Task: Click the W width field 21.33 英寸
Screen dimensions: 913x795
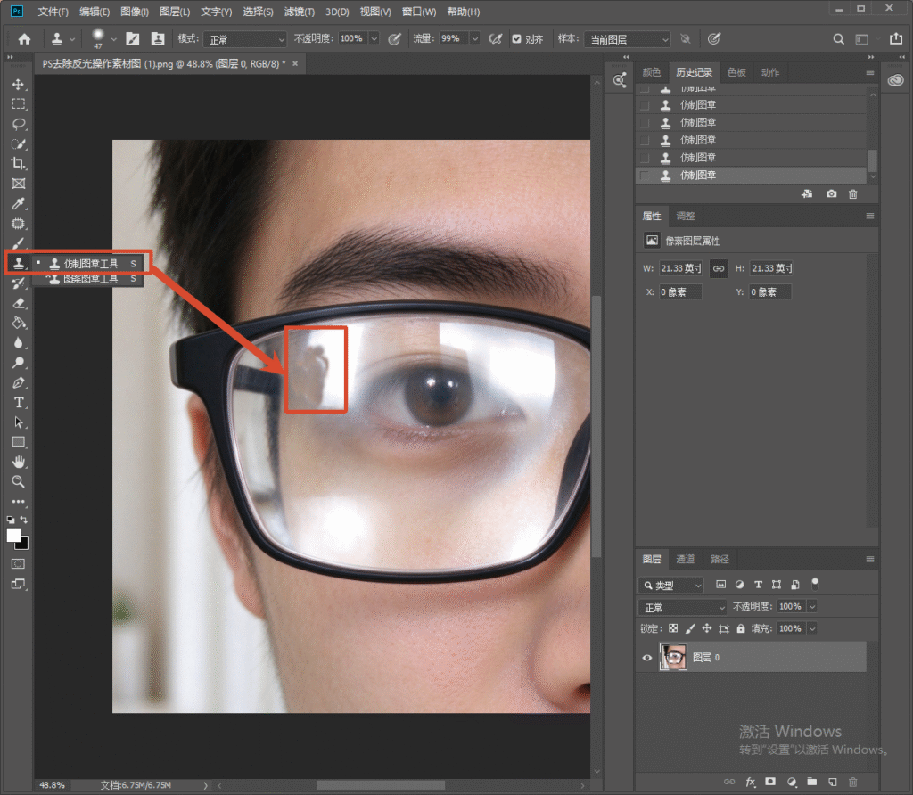Action: [x=680, y=268]
